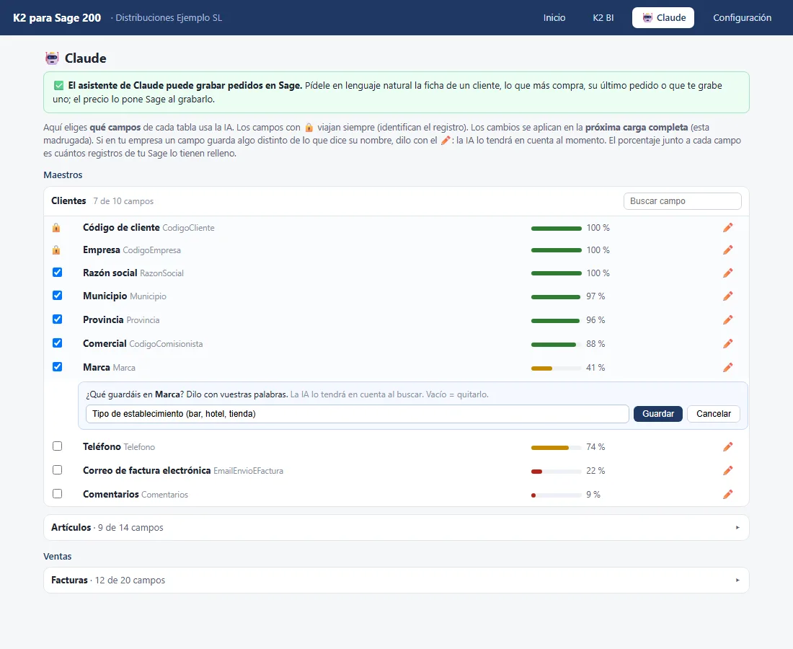The width and height of the screenshot is (793, 649).
Task: Click the Marca fill-rate bar at 41 %
Action: pos(556,368)
